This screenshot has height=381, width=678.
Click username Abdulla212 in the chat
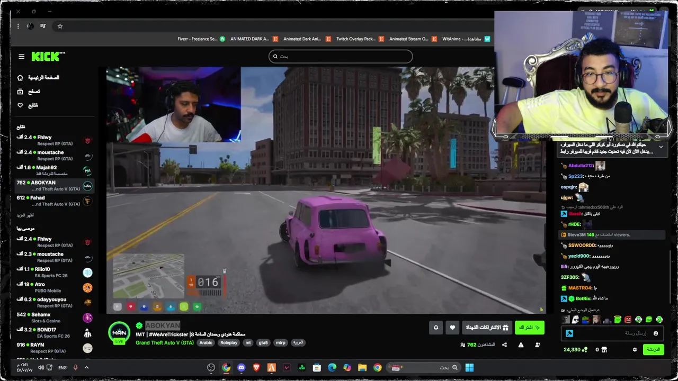[x=581, y=166]
